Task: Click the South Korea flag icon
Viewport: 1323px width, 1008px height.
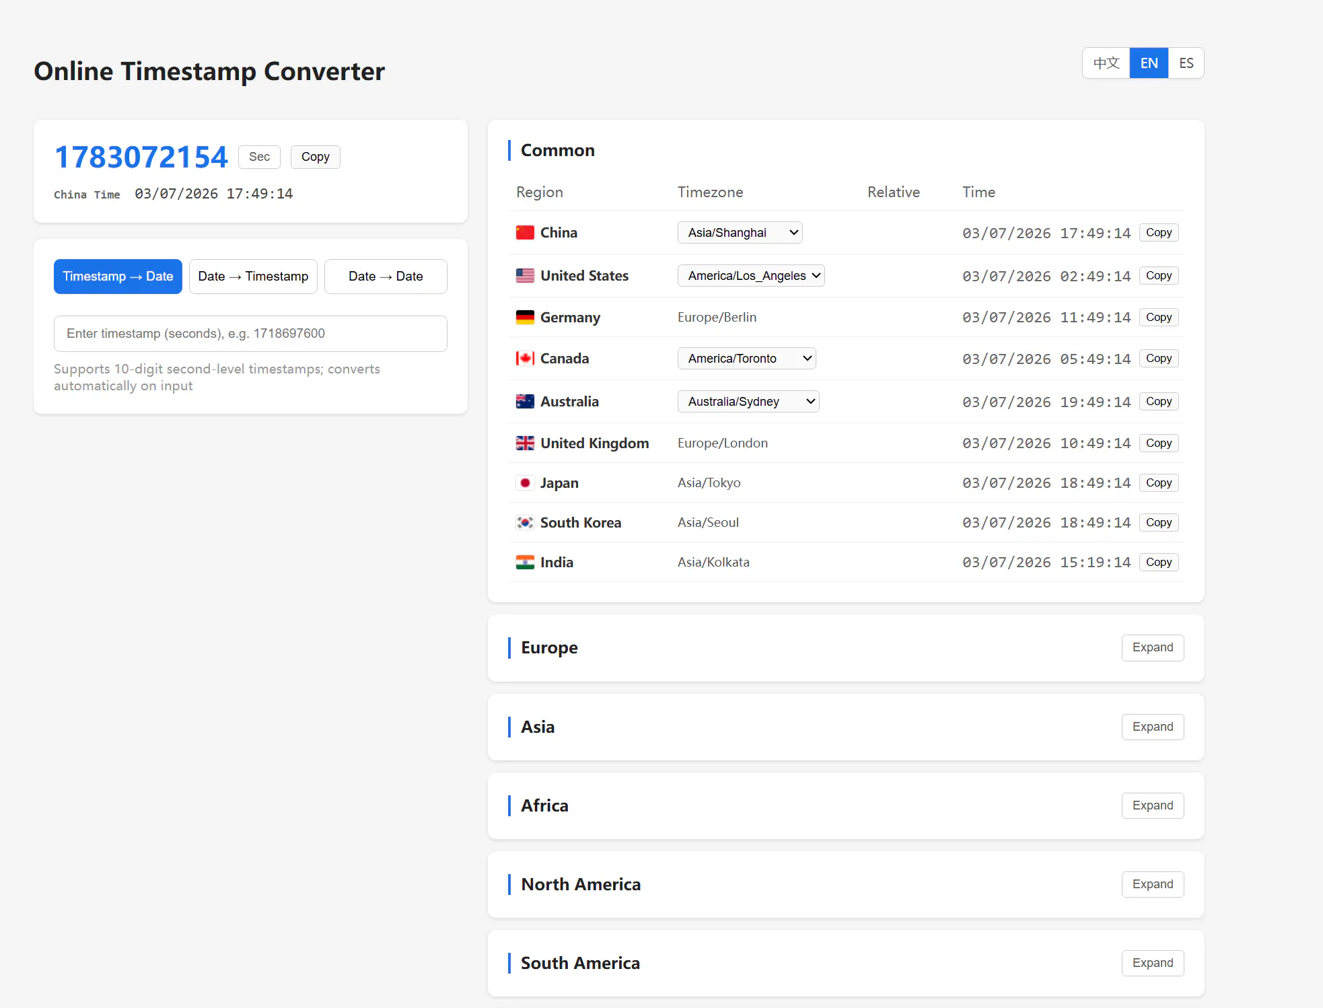Action: 525,523
